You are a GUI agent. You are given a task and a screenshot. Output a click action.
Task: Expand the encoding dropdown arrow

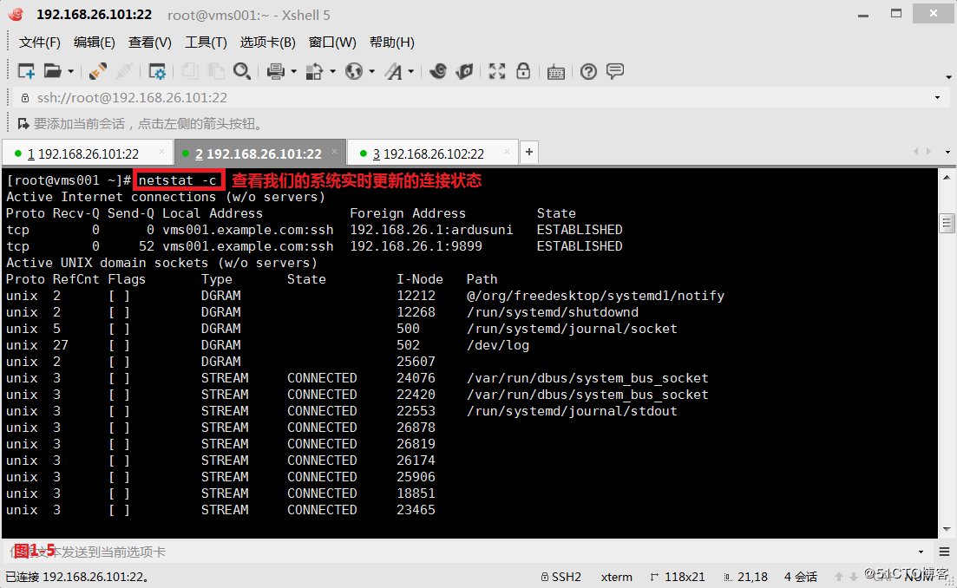click(371, 72)
